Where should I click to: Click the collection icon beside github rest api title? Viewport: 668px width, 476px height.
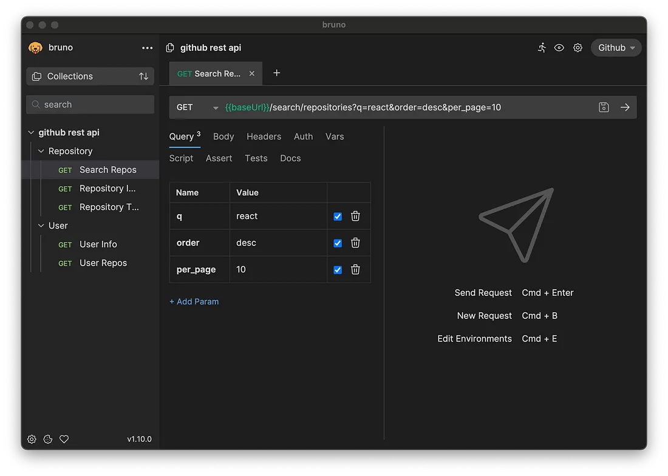[170, 48]
